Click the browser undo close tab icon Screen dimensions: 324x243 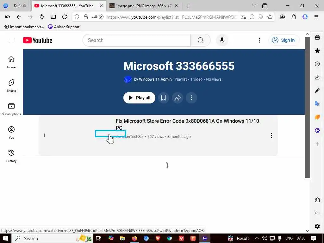click(8, 17)
